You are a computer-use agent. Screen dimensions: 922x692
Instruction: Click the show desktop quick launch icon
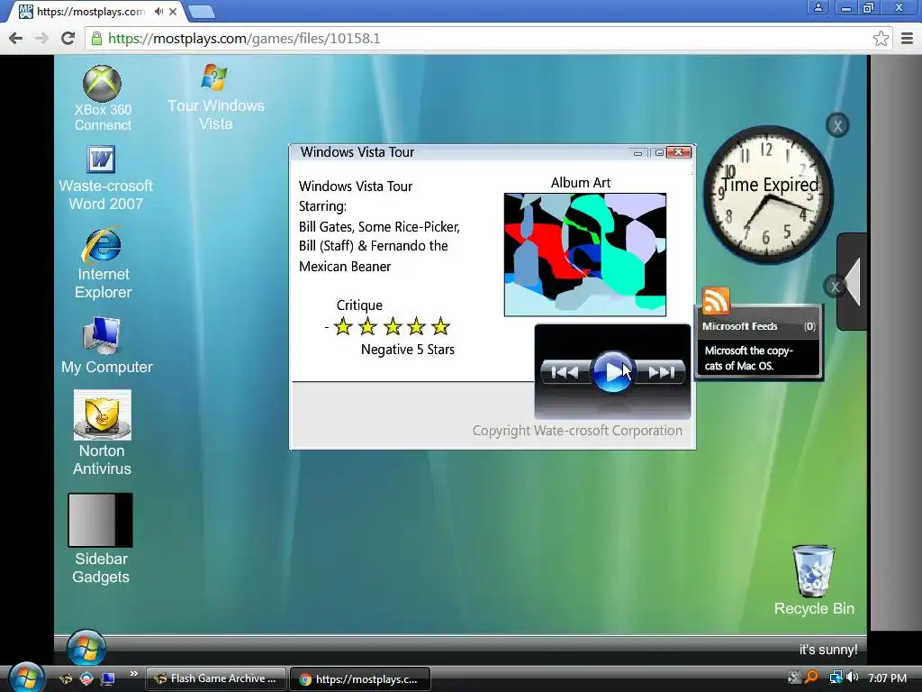[x=108, y=678]
